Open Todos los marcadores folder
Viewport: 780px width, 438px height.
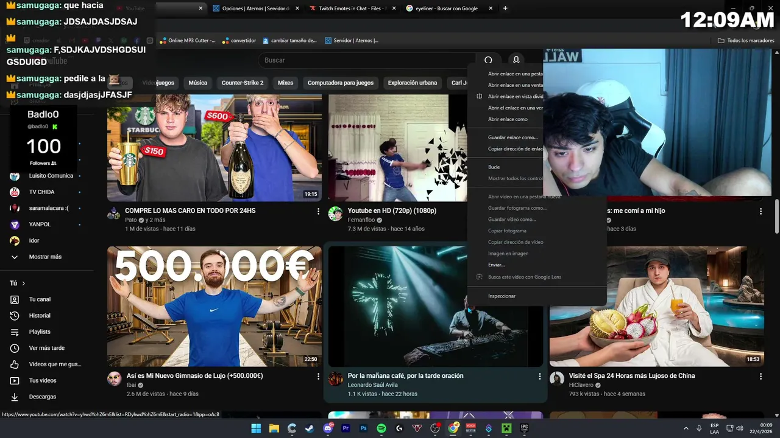tap(746, 41)
